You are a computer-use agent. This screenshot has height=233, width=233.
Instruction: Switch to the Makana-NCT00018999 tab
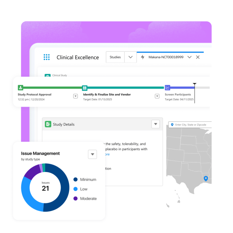[x=166, y=57]
